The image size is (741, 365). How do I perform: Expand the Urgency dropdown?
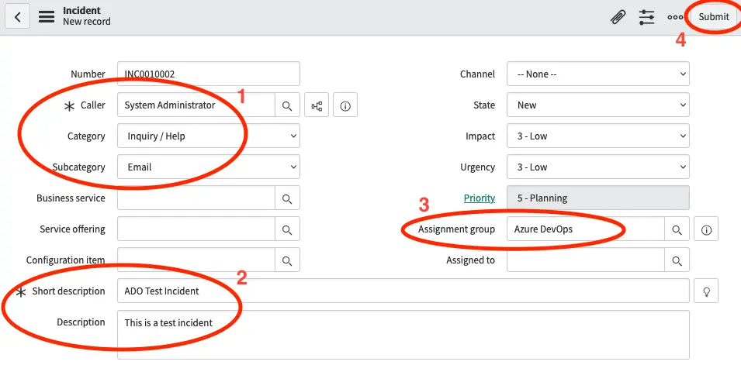pos(597,167)
